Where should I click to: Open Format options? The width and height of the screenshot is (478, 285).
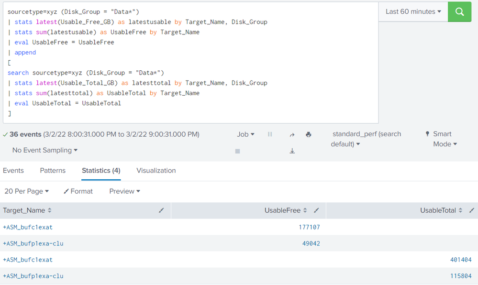coord(78,191)
